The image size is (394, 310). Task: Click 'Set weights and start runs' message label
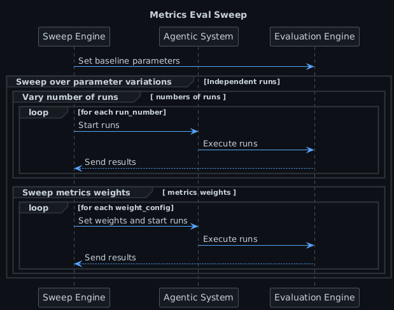point(133,221)
